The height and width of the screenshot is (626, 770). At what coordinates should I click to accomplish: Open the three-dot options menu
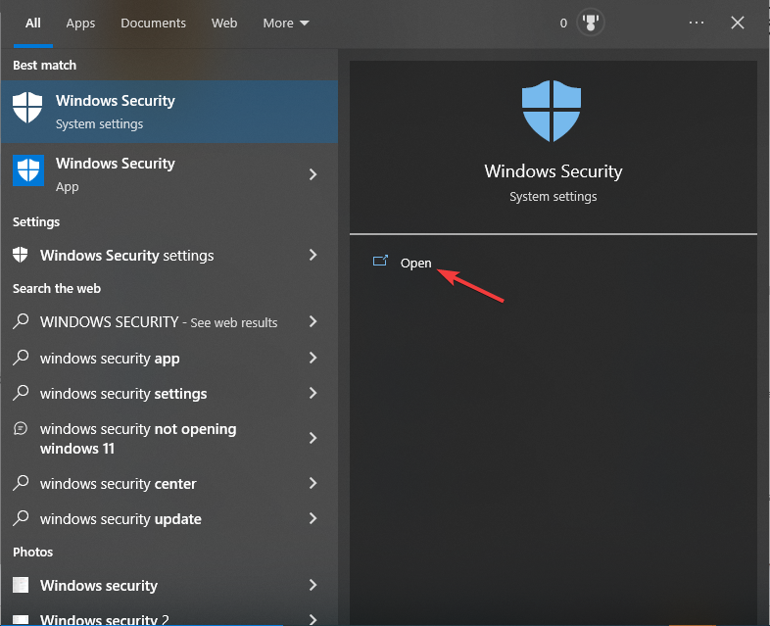point(697,23)
